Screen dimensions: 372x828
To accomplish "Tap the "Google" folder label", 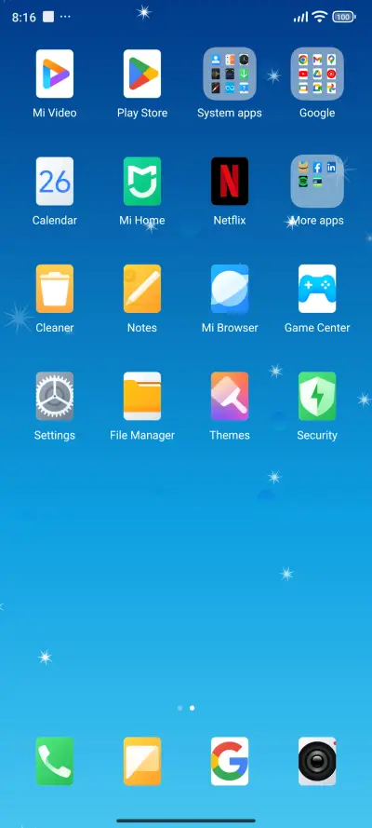I will [x=317, y=113].
